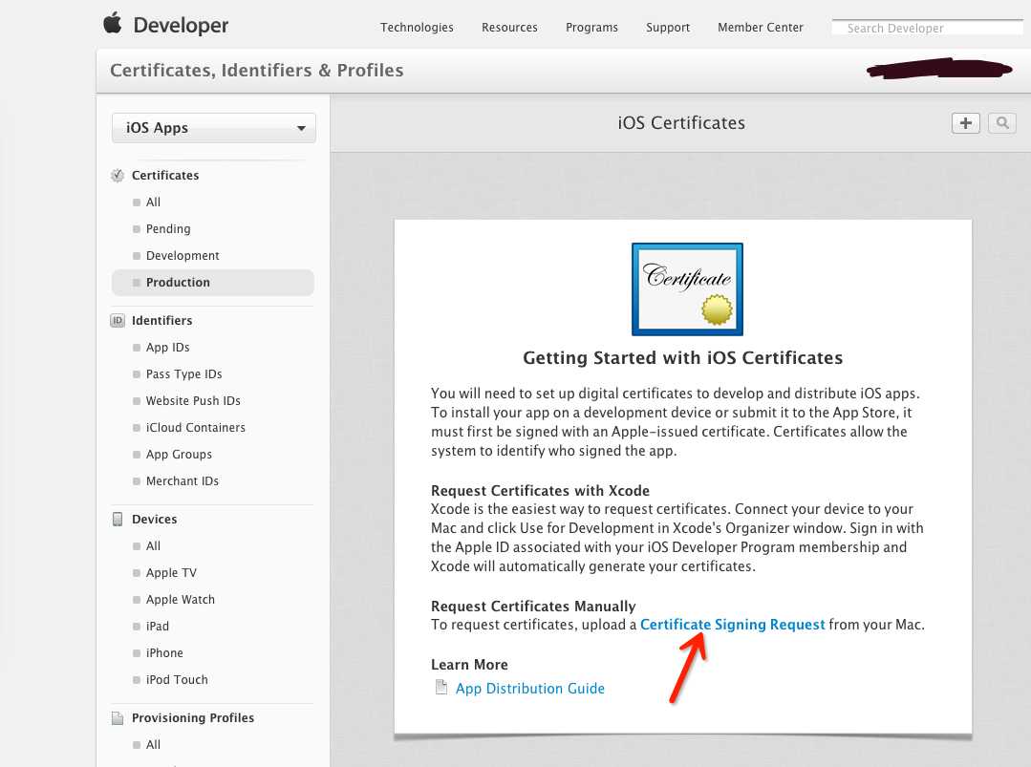Show Apple TV devices
Viewport: 1031px width, 767px height.
(x=172, y=573)
